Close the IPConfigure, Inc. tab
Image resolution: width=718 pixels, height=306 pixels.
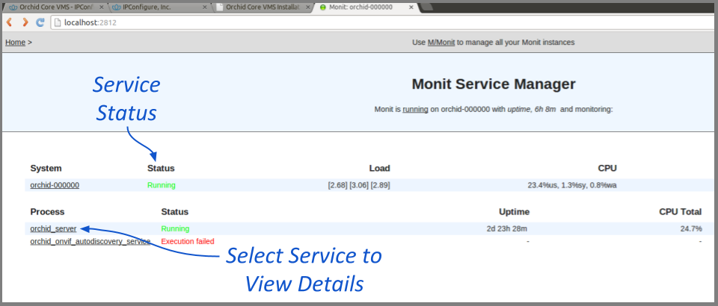pyautogui.click(x=204, y=7)
